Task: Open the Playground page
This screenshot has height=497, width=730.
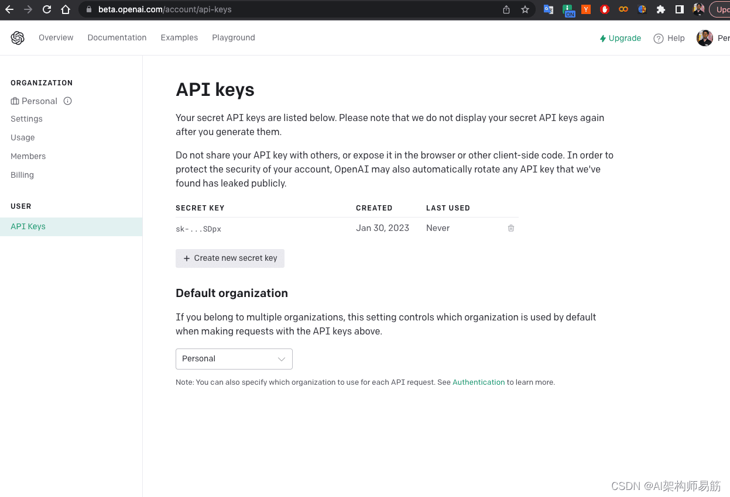Action: (x=234, y=38)
